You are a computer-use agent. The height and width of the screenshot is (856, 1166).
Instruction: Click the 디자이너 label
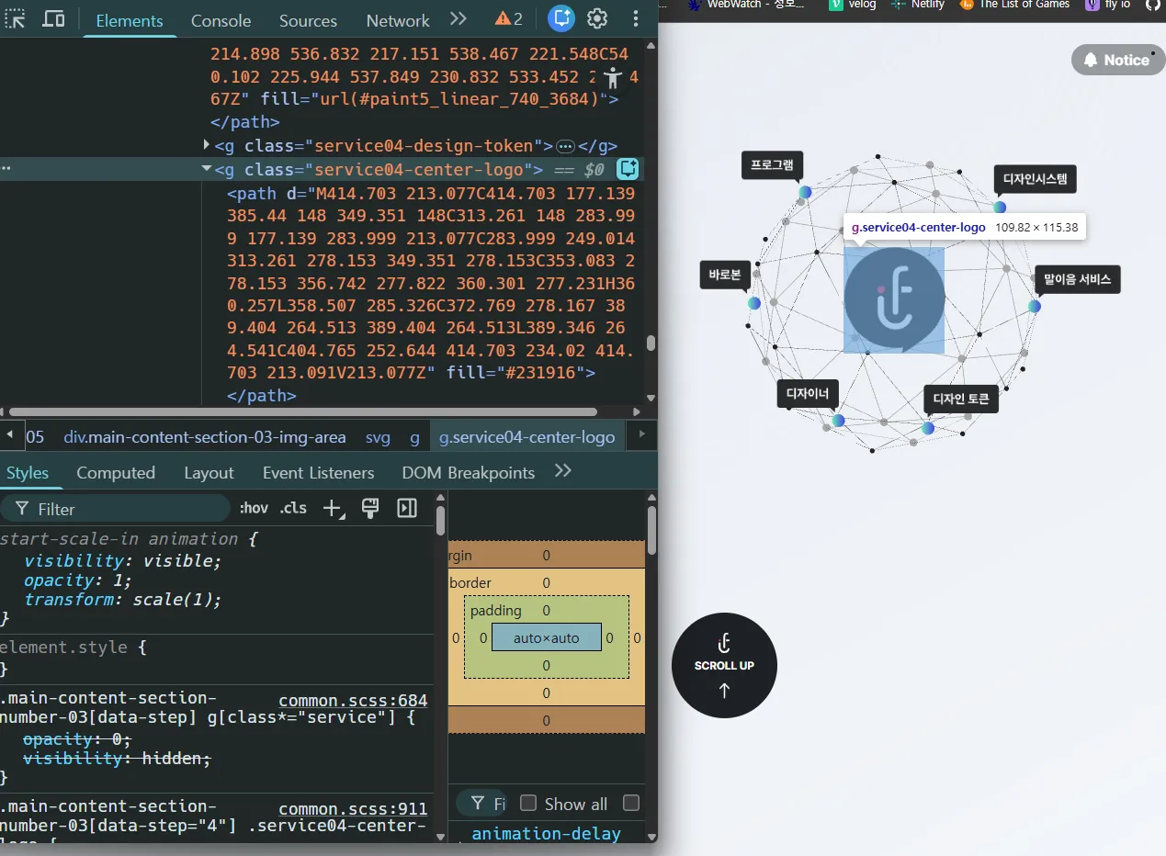808,394
